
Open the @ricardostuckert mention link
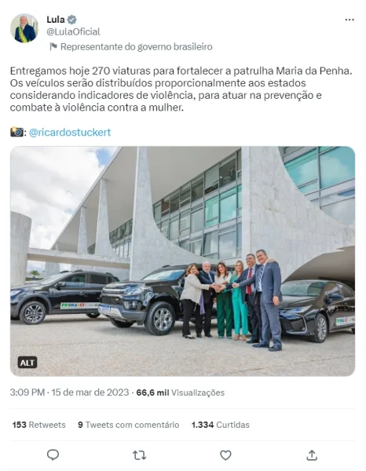pos(70,132)
